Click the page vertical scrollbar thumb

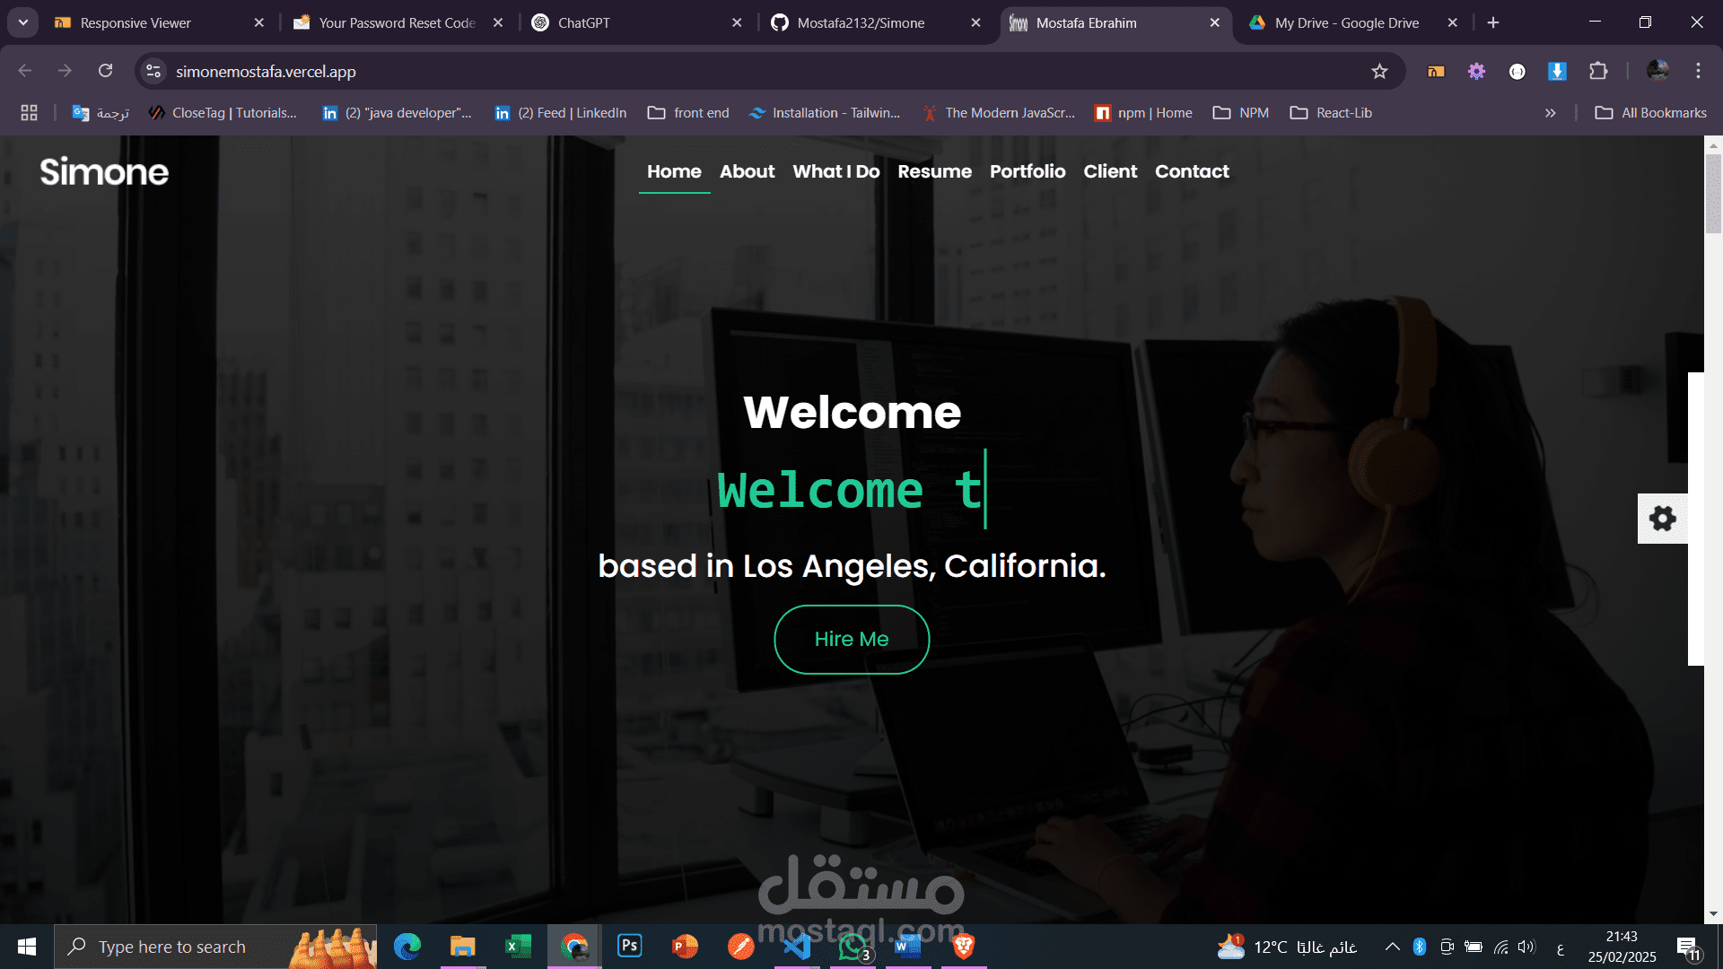point(1713,193)
